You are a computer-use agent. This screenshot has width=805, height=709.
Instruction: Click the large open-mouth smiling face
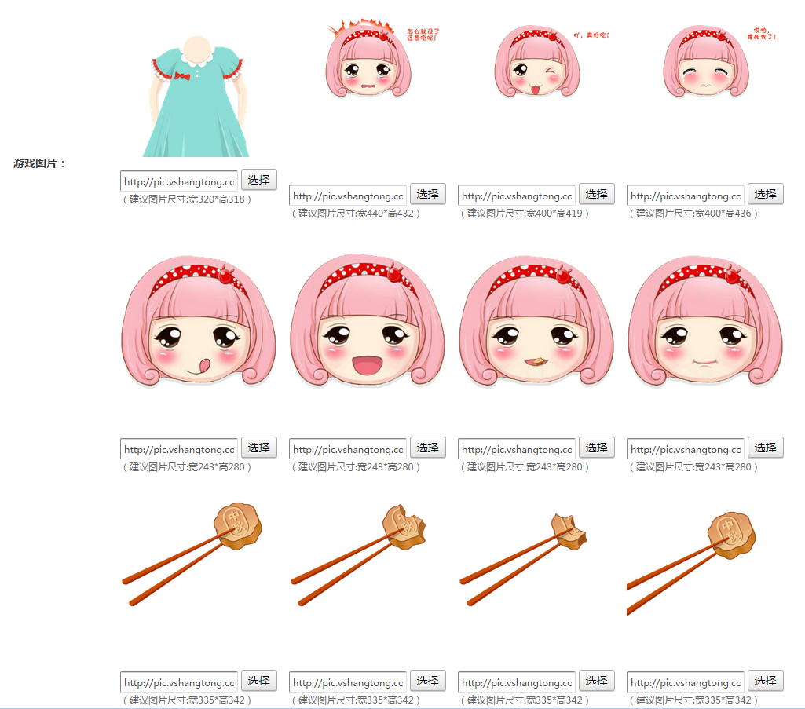(367, 321)
